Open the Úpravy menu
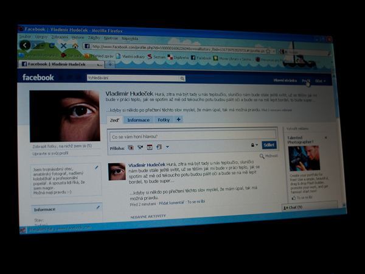 [x=41, y=37]
